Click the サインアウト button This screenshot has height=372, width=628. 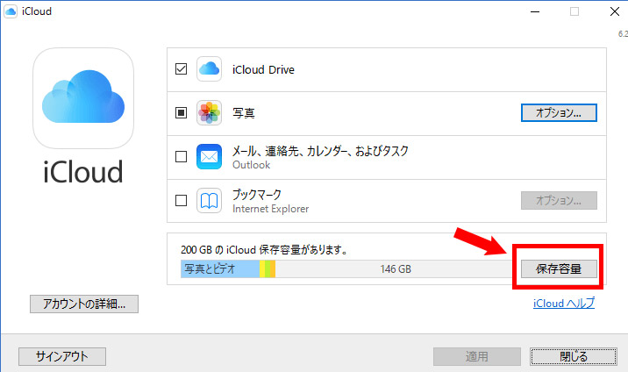62,356
